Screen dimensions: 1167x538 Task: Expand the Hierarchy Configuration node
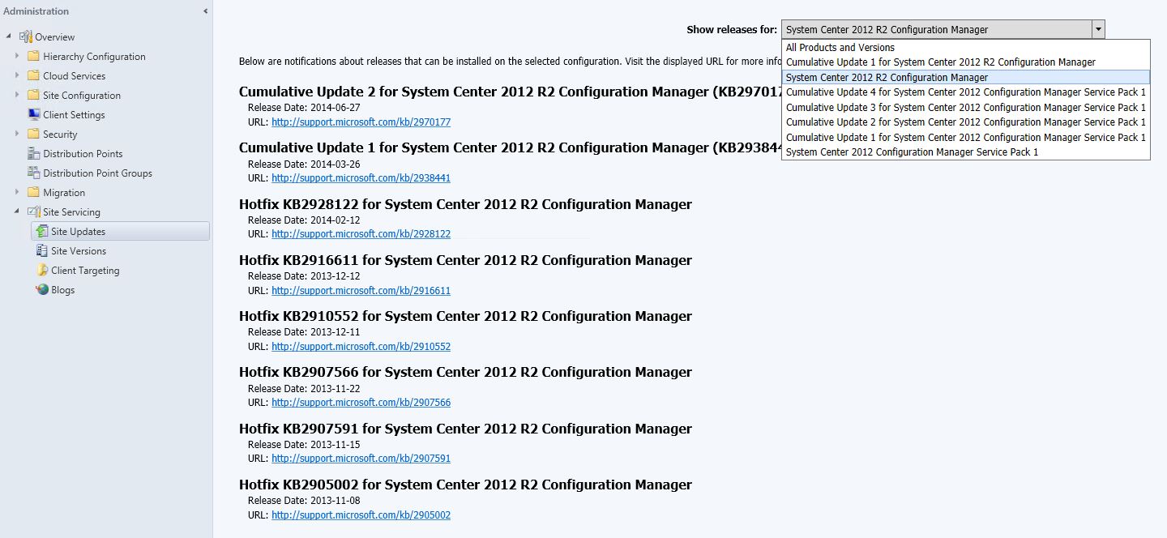pos(17,56)
